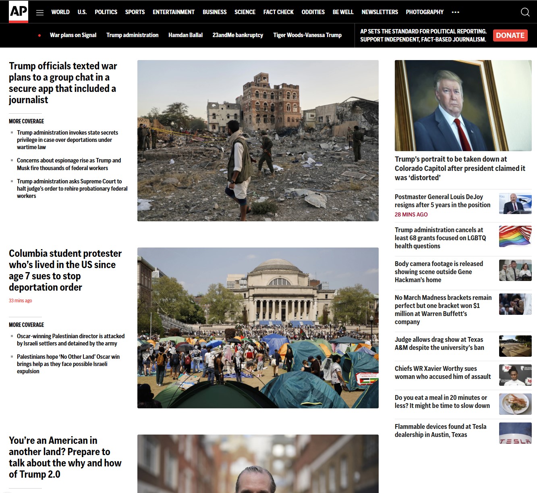Open trending topic Tiger Woods-Vanessa Trump
Screen dimensions: 537x493
click(307, 35)
